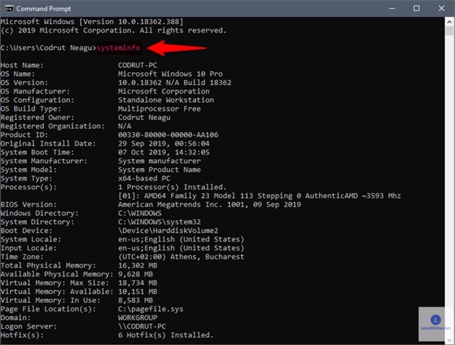Click OS version '10.0.18362 N/A Build 18362'
This screenshot has width=455, height=345.
pos(174,83)
